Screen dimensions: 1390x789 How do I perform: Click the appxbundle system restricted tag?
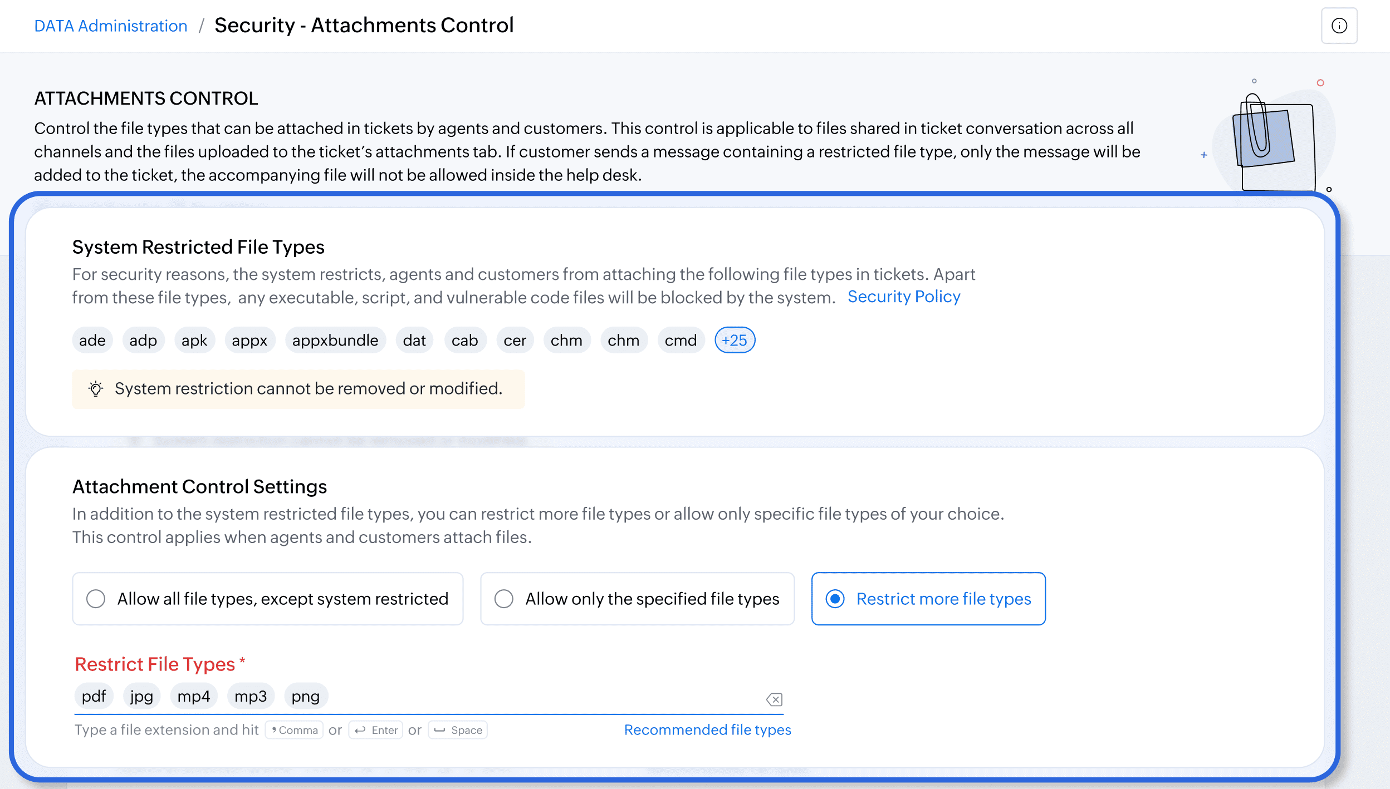pyautogui.click(x=335, y=341)
